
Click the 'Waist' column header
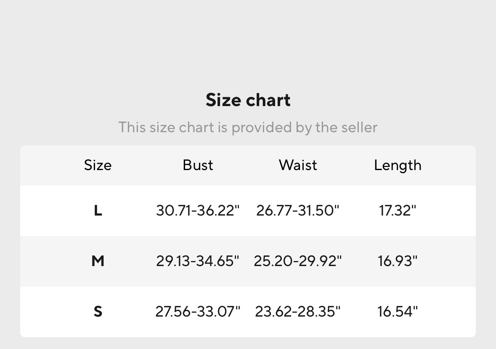(x=298, y=165)
